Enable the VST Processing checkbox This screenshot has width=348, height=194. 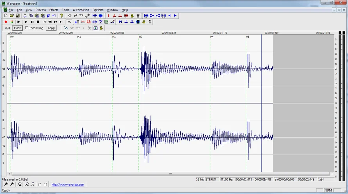[x=27, y=28]
